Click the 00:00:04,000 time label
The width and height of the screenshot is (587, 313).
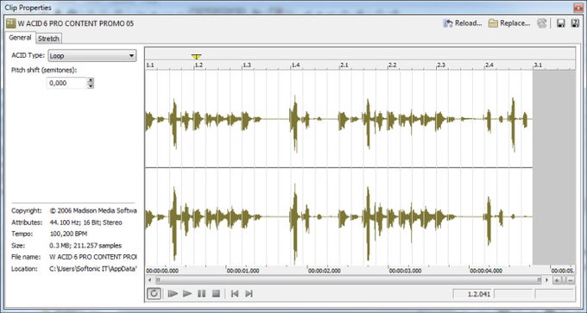pyautogui.click(x=486, y=271)
